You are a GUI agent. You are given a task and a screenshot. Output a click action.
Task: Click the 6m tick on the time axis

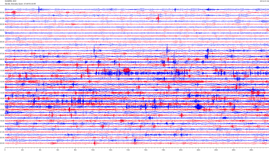coord(58,150)
